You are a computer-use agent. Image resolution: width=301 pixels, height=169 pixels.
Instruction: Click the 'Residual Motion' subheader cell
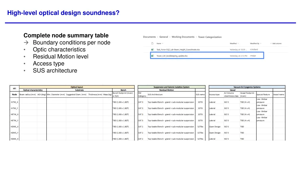pyautogui.click(x=166, y=90)
